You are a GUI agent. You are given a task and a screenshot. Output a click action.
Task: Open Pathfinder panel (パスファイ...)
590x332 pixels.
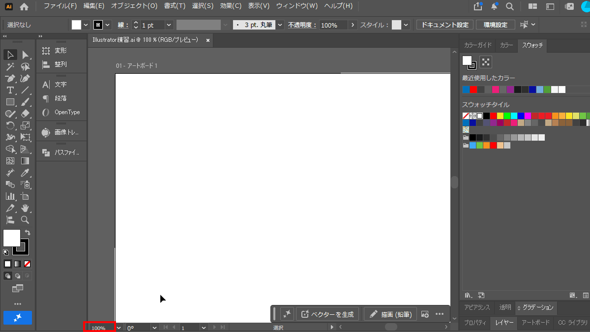pos(61,153)
